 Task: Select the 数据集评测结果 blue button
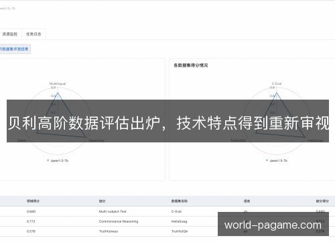pos(15,49)
